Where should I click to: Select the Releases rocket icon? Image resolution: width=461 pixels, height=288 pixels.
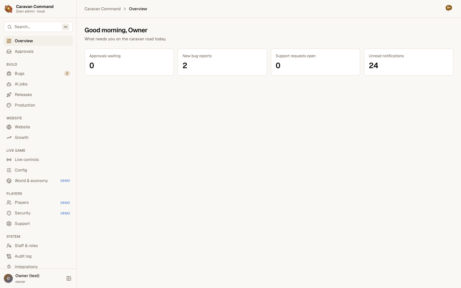click(x=9, y=95)
